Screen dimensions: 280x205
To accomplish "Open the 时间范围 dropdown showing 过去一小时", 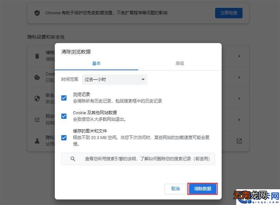I will pos(115,79).
